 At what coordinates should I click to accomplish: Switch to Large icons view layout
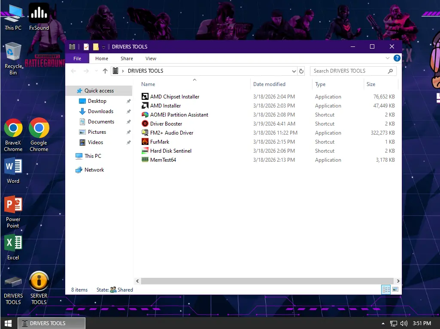click(x=395, y=289)
